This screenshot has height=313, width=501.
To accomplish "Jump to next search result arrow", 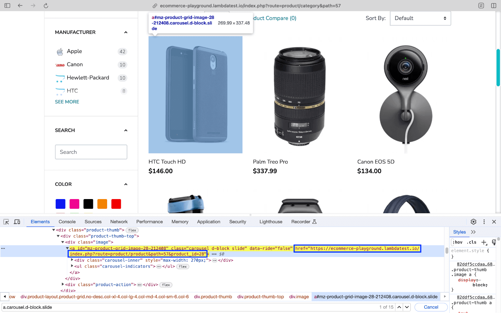I will [407, 307].
